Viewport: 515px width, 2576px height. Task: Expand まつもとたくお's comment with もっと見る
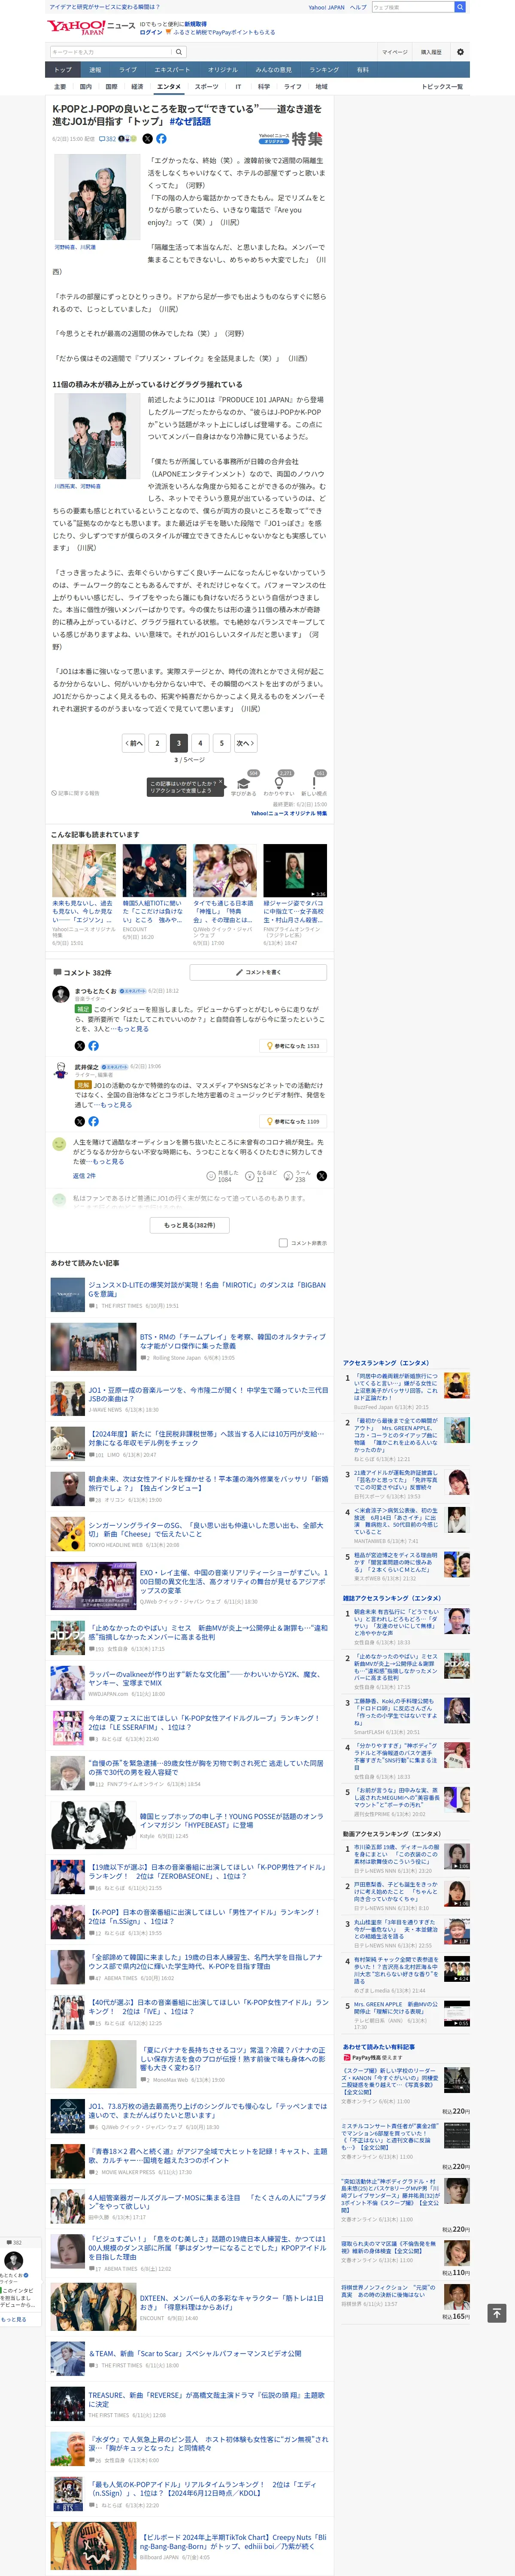(133, 1029)
